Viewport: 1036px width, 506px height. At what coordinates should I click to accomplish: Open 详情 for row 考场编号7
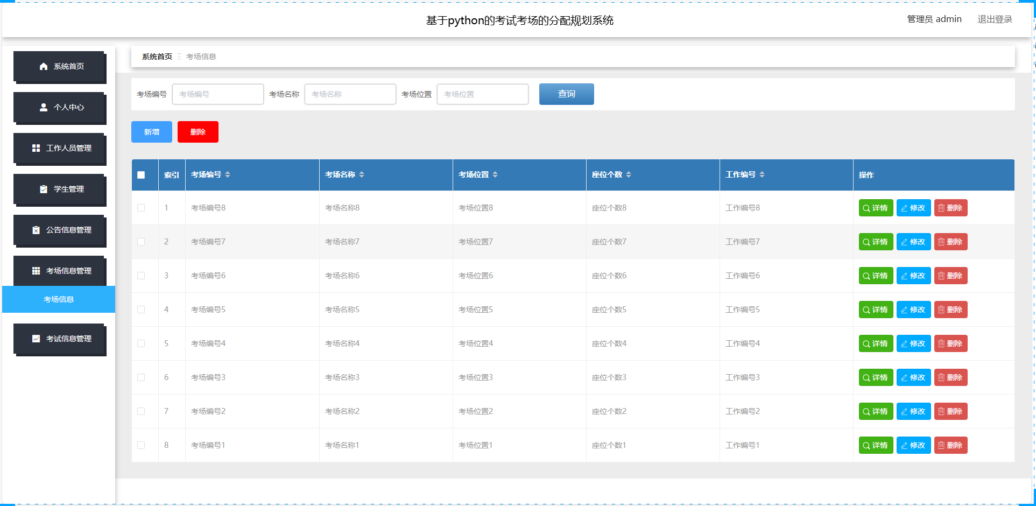pyautogui.click(x=876, y=242)
